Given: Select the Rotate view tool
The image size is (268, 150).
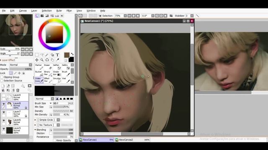Looking at the screenshot, I should [x=47, y=60].
